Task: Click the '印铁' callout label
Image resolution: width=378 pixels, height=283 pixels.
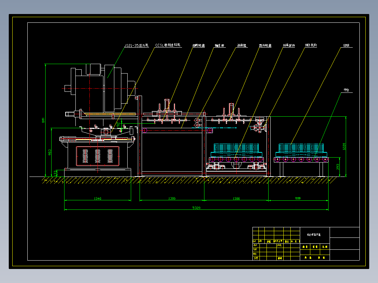Action: coord(346,46)
